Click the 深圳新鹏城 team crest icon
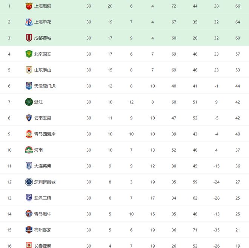 pos(29,182)
